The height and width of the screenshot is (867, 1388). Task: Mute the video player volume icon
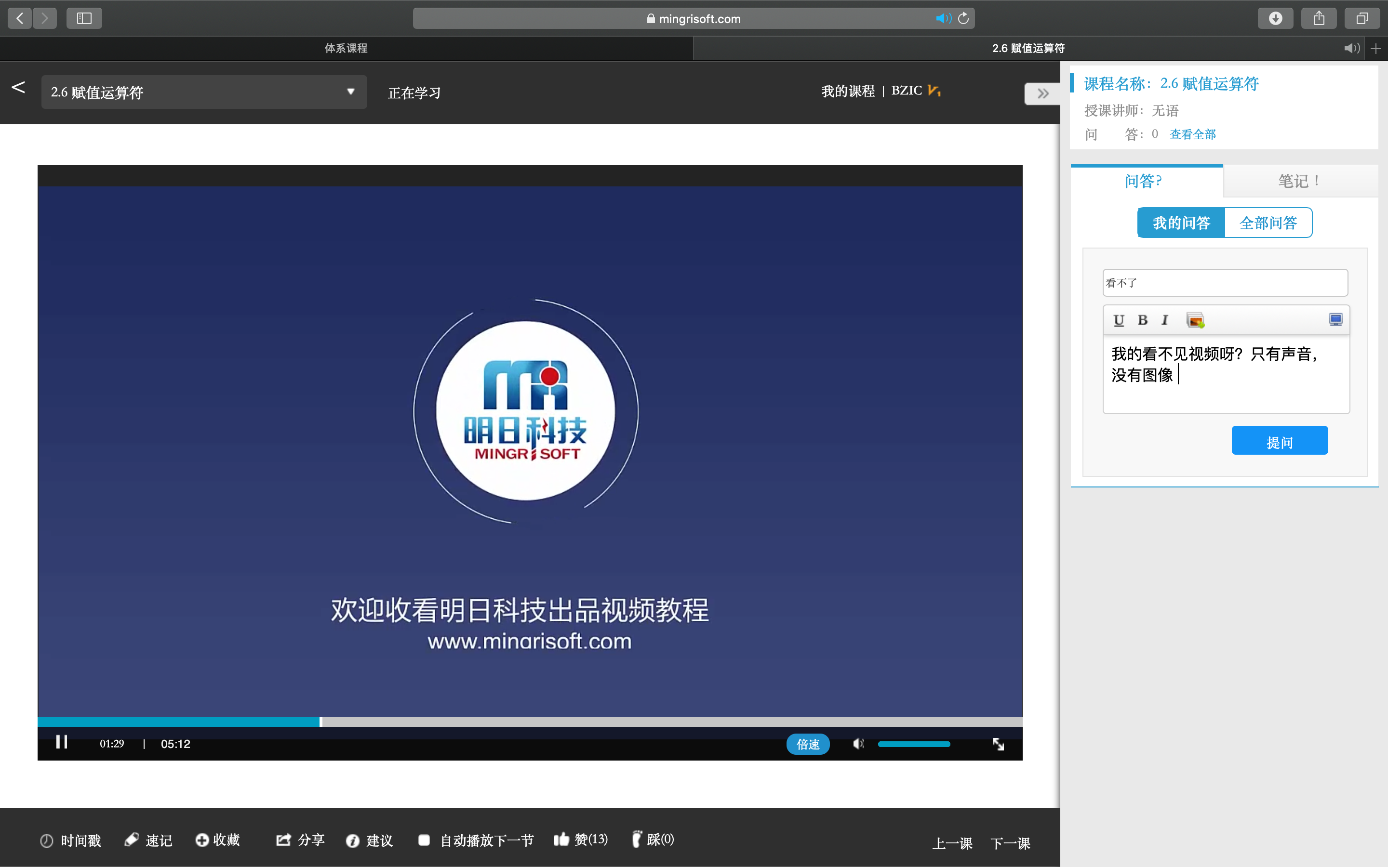pyautogui.click(x=858, y=744)
